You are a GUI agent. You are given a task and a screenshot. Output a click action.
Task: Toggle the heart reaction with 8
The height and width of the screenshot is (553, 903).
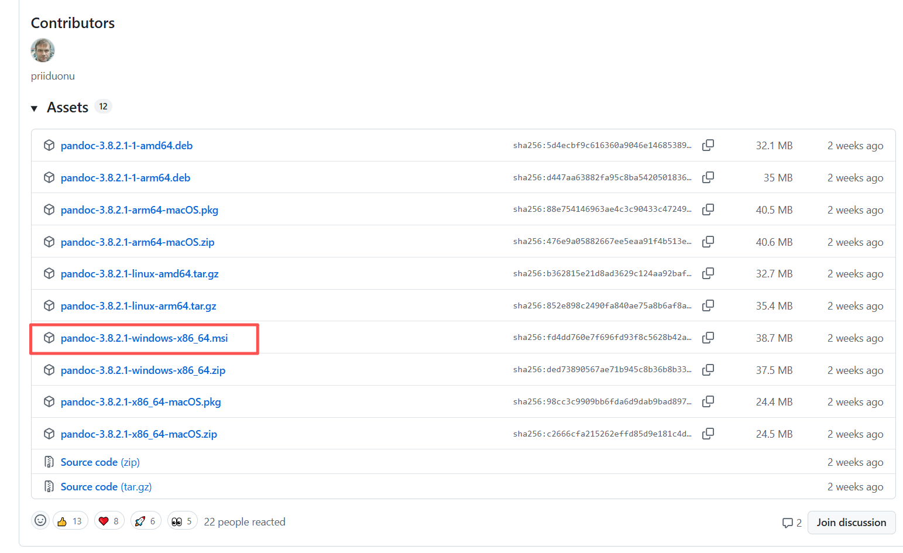(x=109, y=521)
